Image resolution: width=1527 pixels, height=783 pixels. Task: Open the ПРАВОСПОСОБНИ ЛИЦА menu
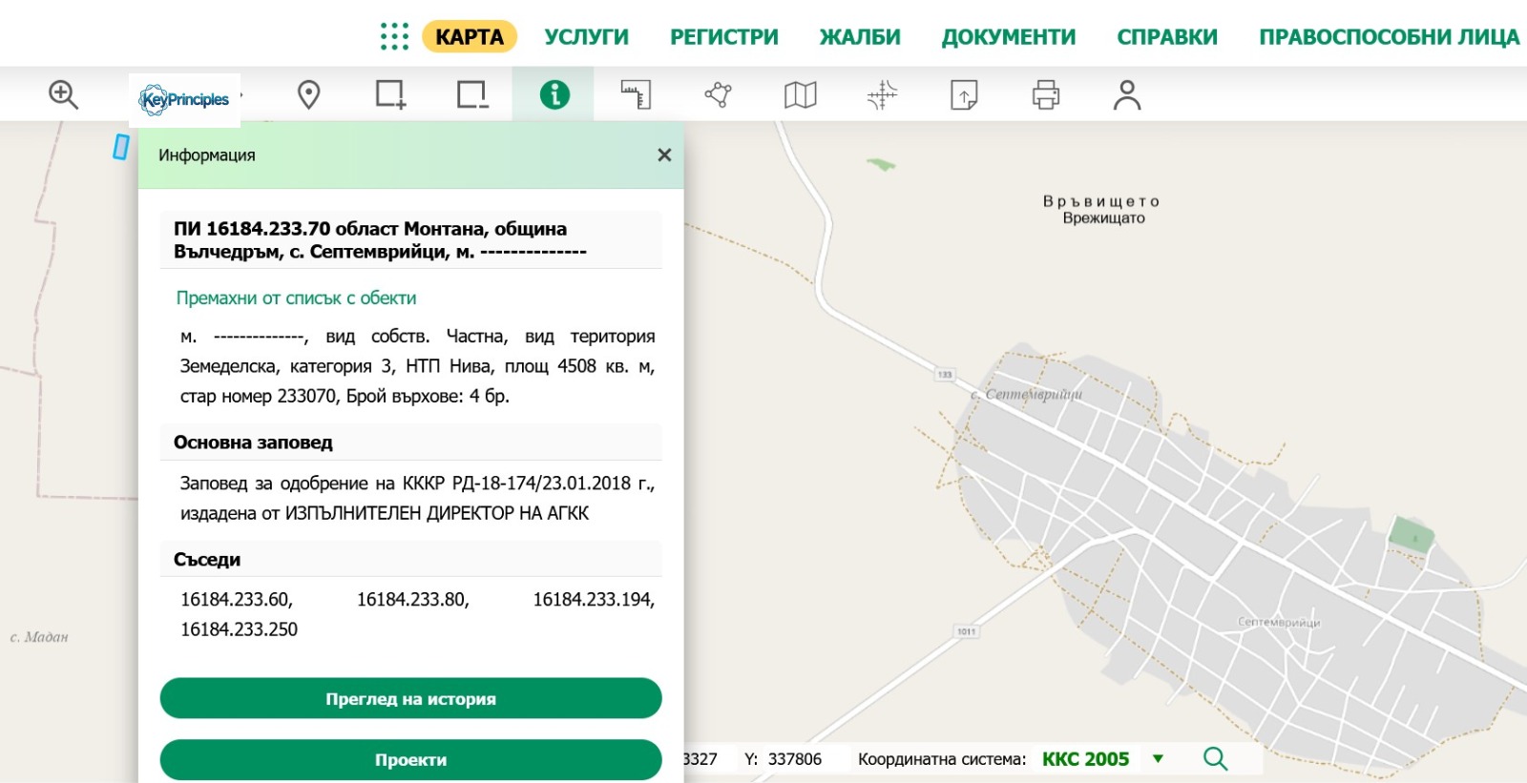(1390, 36)
